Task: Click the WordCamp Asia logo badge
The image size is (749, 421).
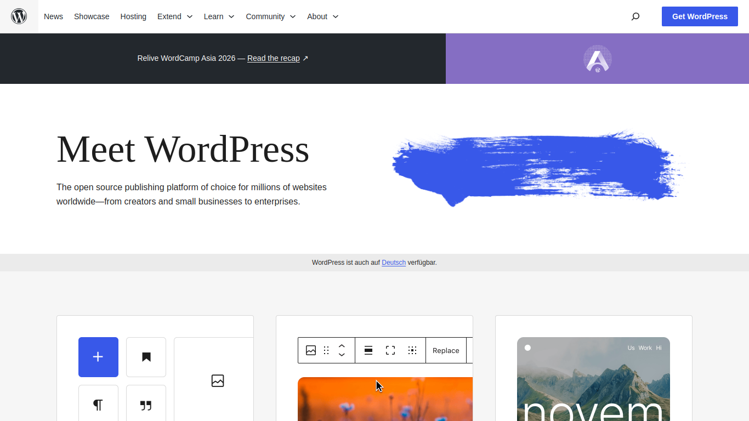Action: pyautogui.click(x=598, y=59)
